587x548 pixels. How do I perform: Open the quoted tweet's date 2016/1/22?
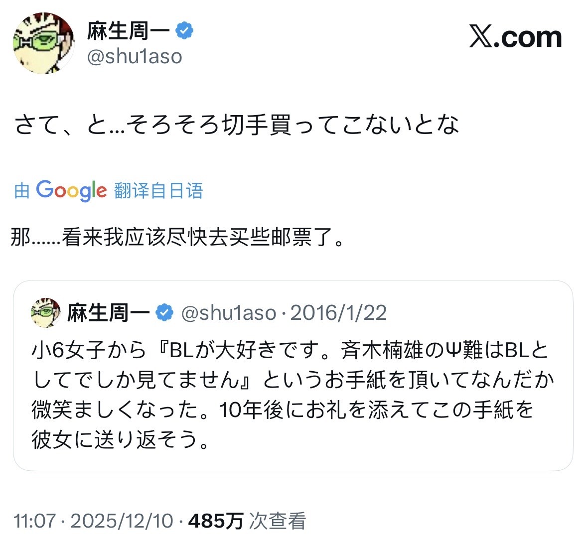tap(338, 313)
